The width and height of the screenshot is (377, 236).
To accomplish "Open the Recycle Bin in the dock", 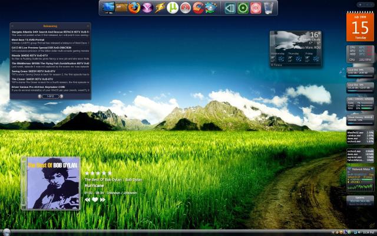I will point(269,8).
